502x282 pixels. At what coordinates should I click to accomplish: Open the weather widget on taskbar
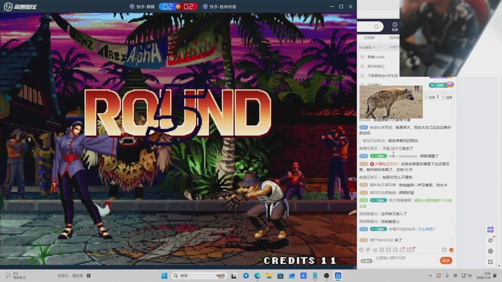(15, 276)
